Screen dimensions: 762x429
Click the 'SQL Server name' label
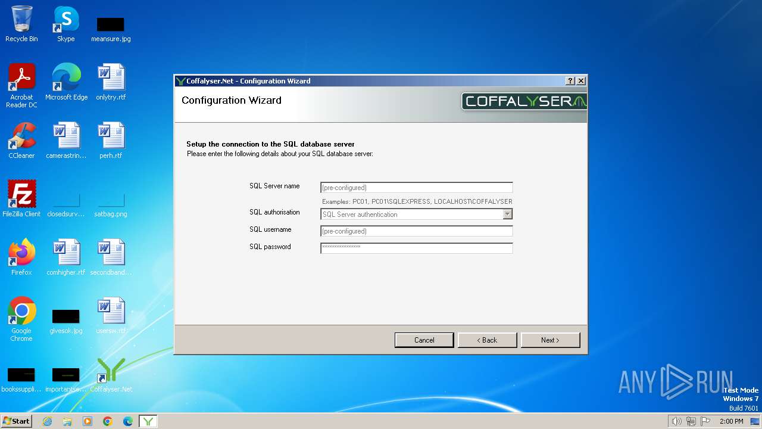tap(274, 186)
